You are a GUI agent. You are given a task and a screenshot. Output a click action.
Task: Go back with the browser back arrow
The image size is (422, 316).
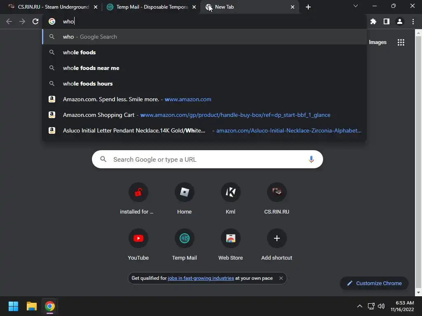point(9,21)
